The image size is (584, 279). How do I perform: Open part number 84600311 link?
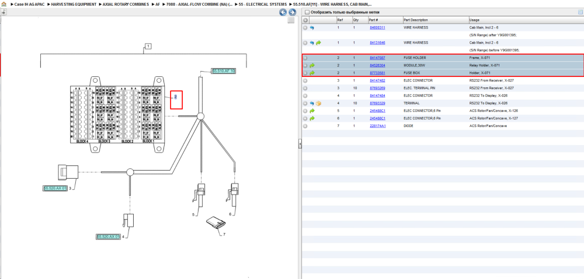[x=377, y=28]
